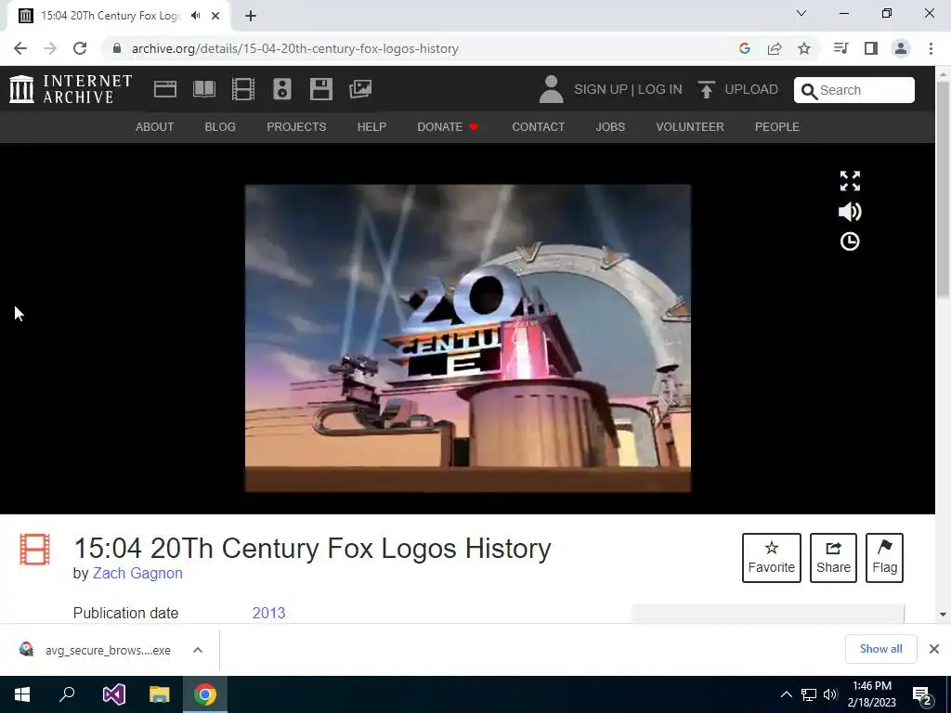Image resolution: width=951 pixels, height=713 pixels.
Task: Bookmark this page with the star
Action: 804,48
